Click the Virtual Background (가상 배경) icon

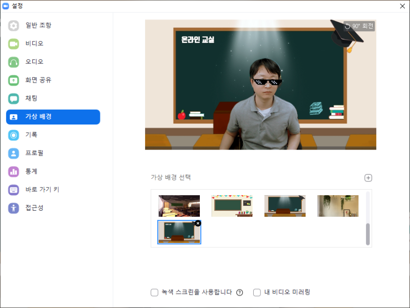[13, 117]
